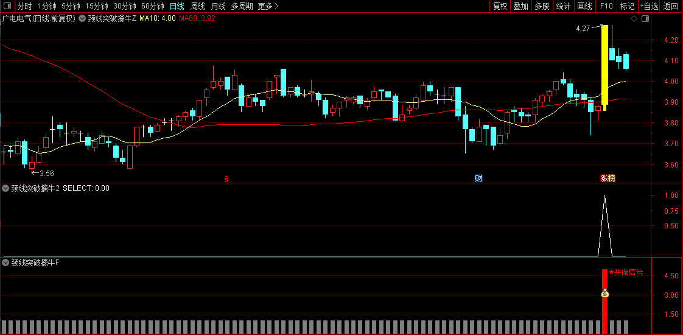This screenshot has width=683, height=335.
Task: Open the 多周期 multi-period view
Action: pyautogui.click(x=242, y=6)
